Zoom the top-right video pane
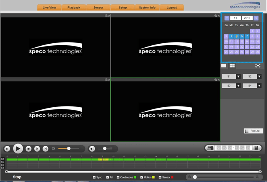Viewport: 267px width, 182px height. [216, 15]
